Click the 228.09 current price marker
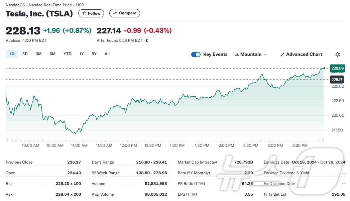Screen dimensions: 350x201 click(x=337, y=68)
